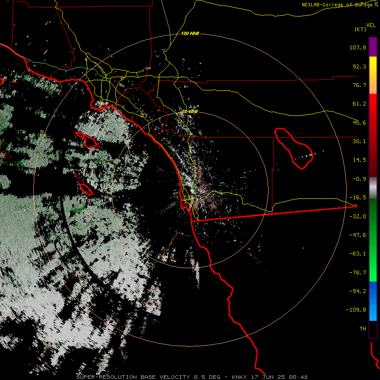
Task: Select the 45.6 legend value
Action: (x=359, y=122)
